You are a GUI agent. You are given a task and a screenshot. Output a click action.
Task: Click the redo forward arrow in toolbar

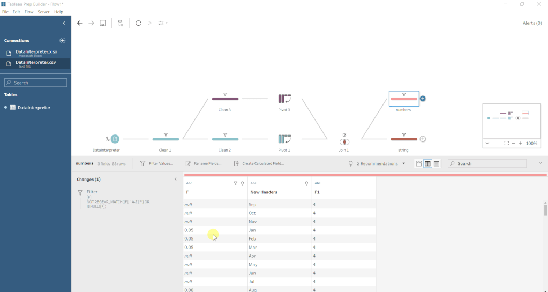pos(91,23)
